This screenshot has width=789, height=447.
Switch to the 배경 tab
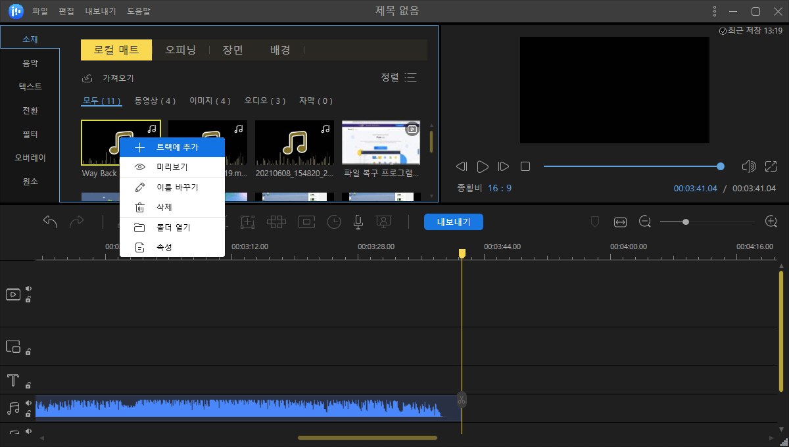pos(280,49)
